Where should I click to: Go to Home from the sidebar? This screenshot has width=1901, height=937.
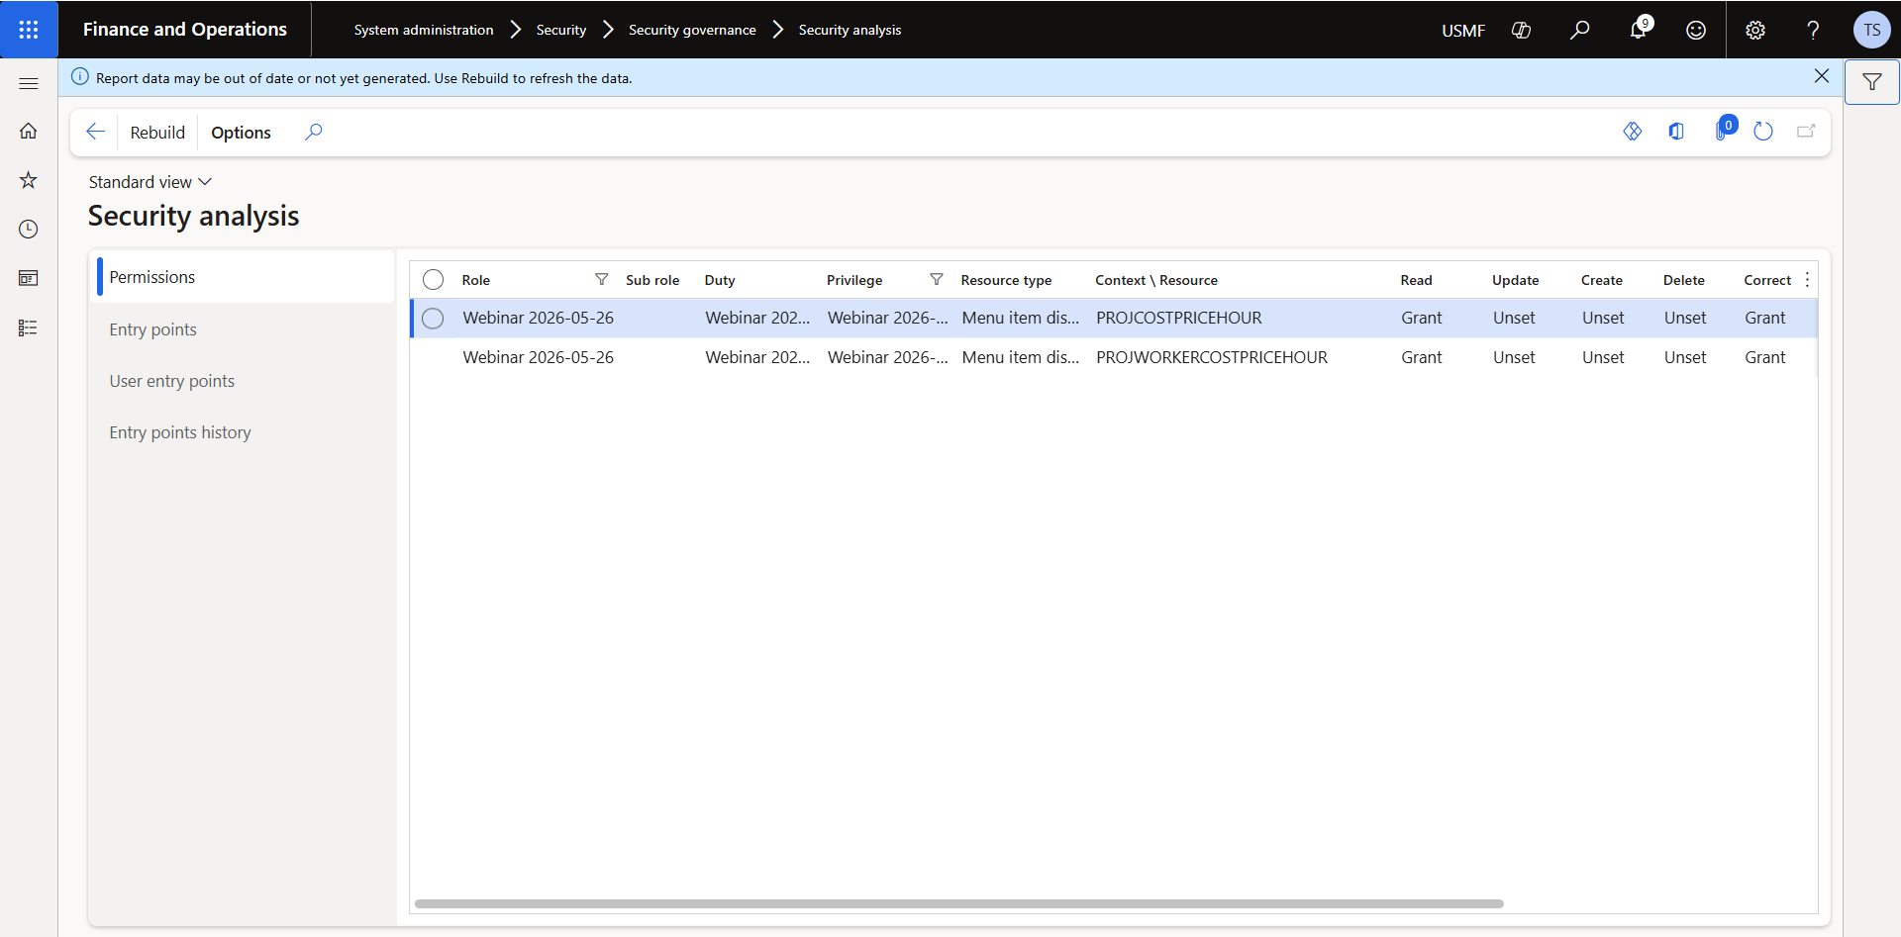pos(29,131)
